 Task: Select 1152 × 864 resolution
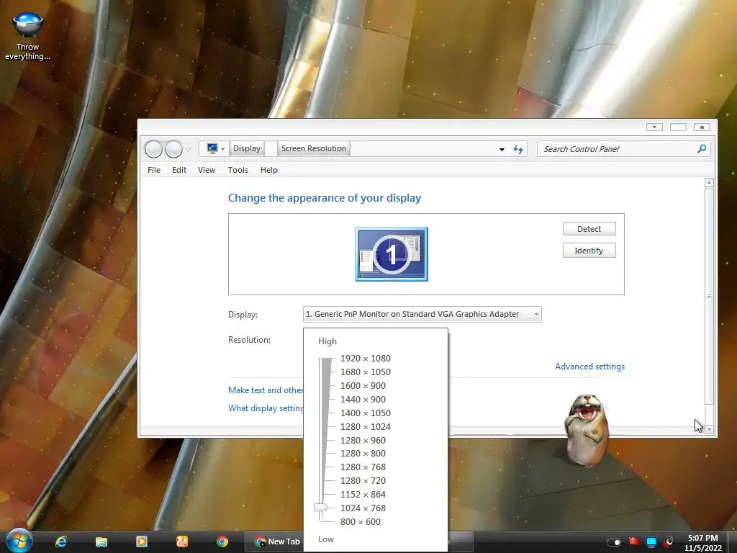(363, 494)
